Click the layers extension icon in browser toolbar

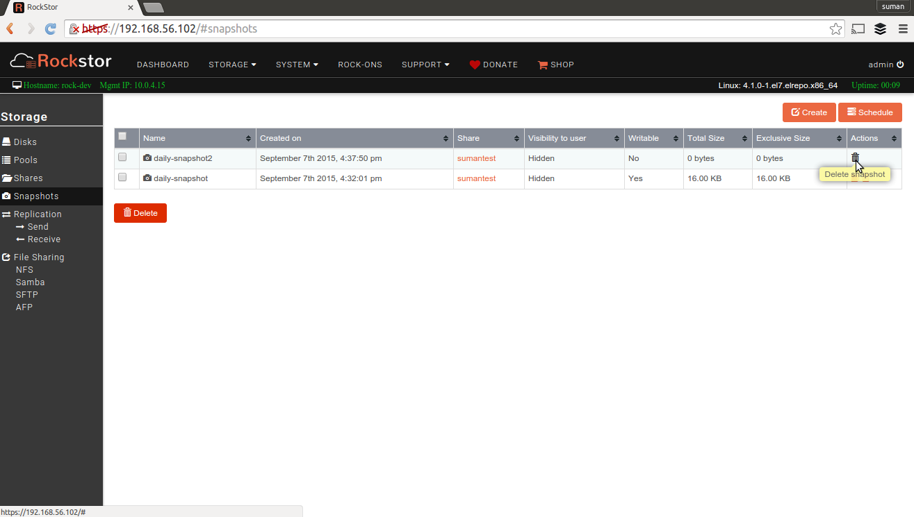[x=880, y=28]
